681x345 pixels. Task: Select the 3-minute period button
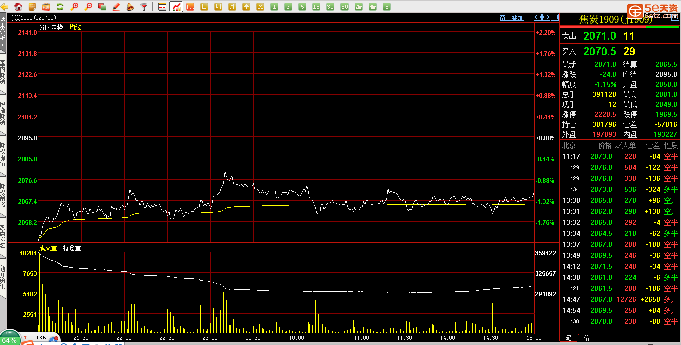288,7
